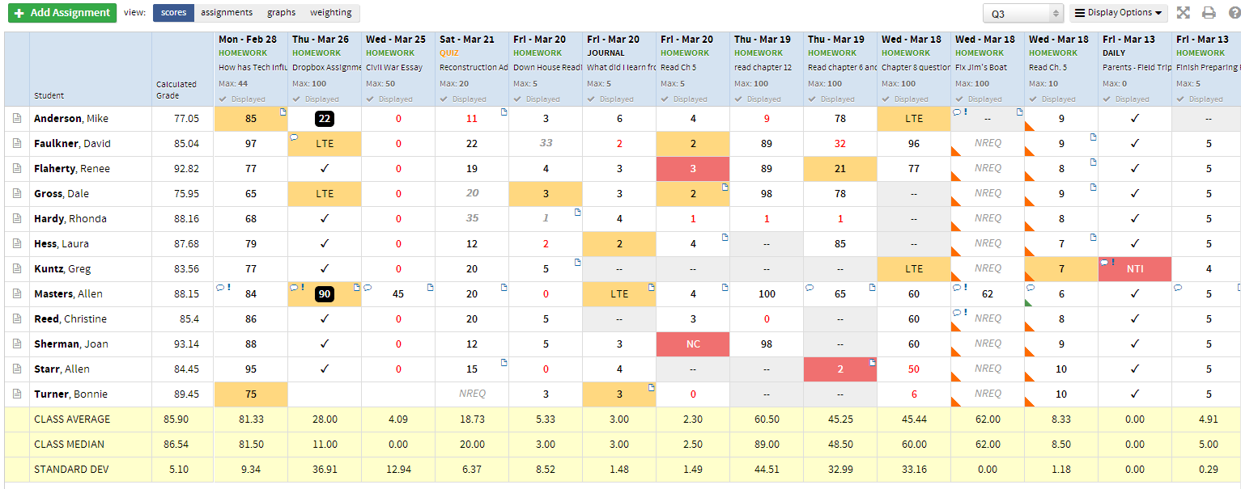Image resolution: width=1241 pixels, height=489 pixels.
Task: Open the help question mark icon
Action: click(x=1235, y=13)
